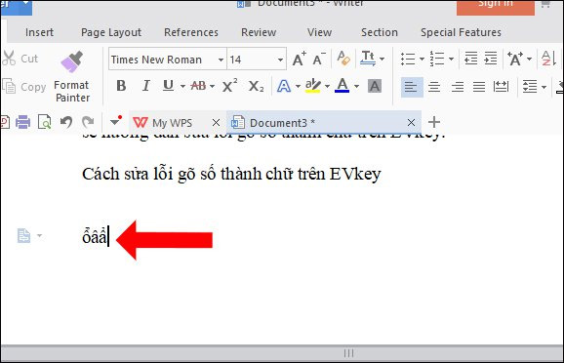Click the paragraph layout icon beside the text
Viewport: 564px width, 363px height.
[x=23, y=235]
